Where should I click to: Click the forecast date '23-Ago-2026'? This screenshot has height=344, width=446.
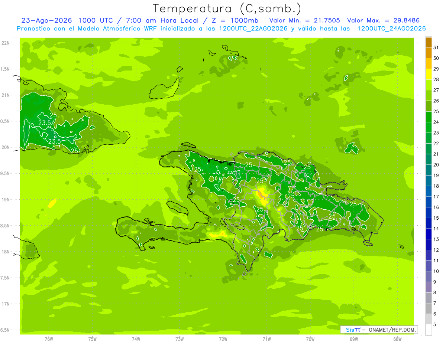46,20
